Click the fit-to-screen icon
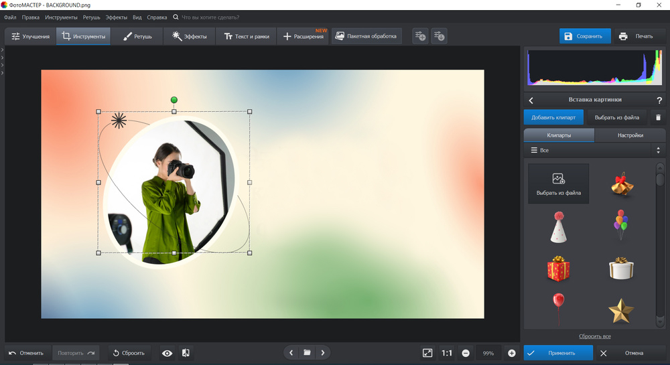This screenshot has width=670, height=365. (x=427, y=353)
